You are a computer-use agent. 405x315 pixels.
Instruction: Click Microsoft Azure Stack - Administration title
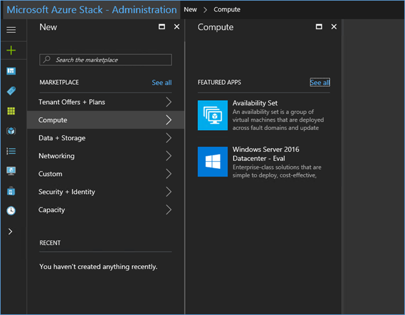click(x=92, y=10)
